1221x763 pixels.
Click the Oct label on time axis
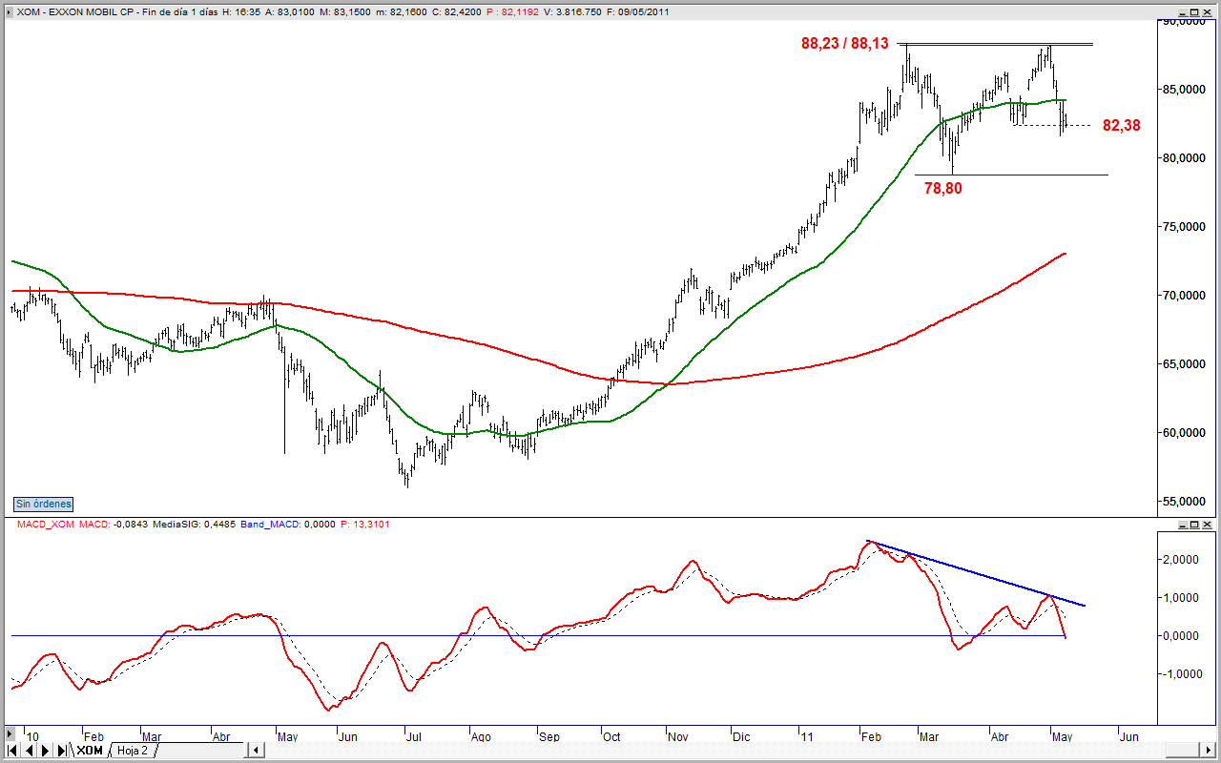pos(611,736)
